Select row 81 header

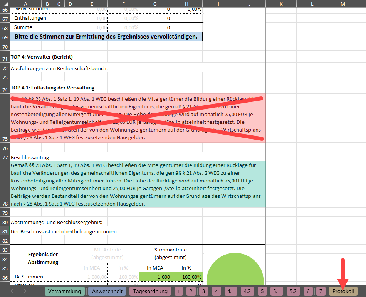coord(5,231)
